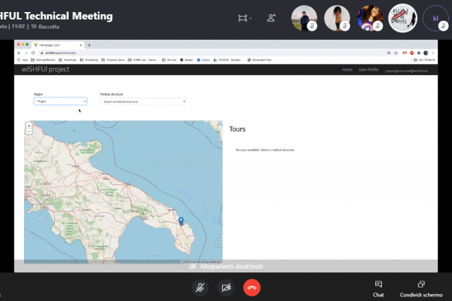Open the DeepL bookmark

pyautogui.click(x=187, y=60)
